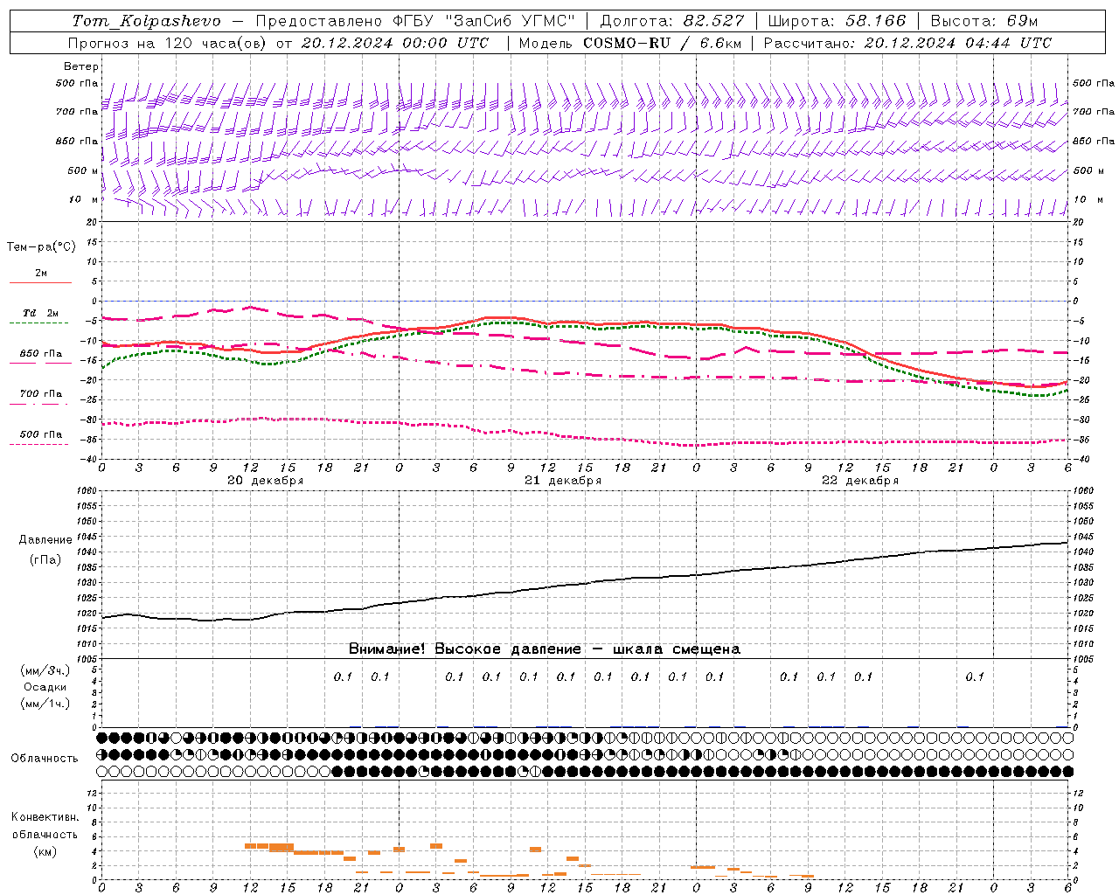The height and width of the screenshot is (895, 1119).
Task: Click the "Облачность" cloud cover label
Action: click(x=45, y=759)
